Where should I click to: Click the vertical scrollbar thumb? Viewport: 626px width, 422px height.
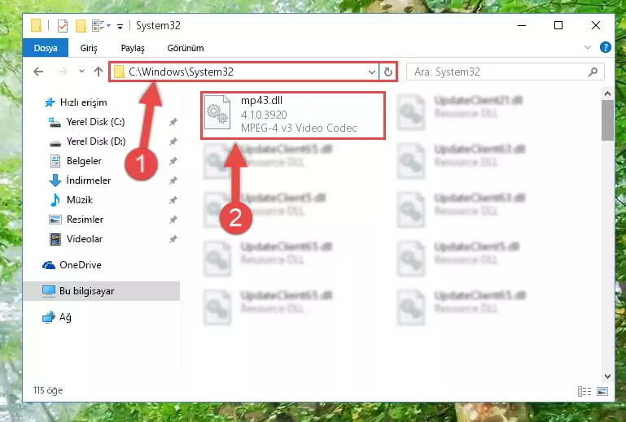[x=607, y=120]
